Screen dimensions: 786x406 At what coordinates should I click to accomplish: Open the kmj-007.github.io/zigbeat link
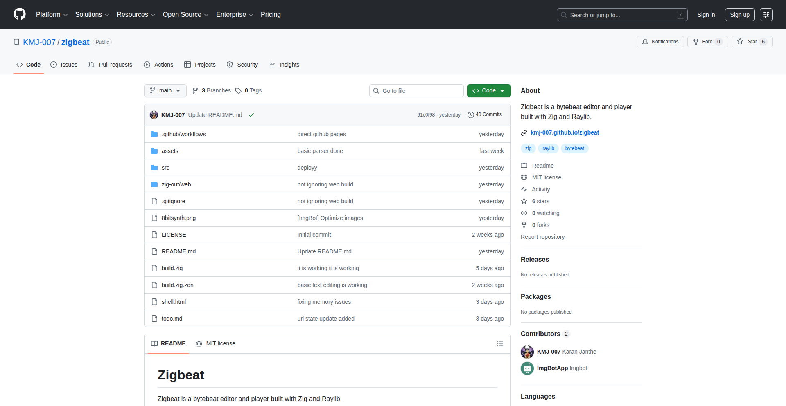pos(565,132)
